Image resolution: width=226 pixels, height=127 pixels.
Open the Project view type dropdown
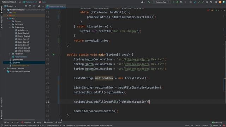[x=10, y=6]
